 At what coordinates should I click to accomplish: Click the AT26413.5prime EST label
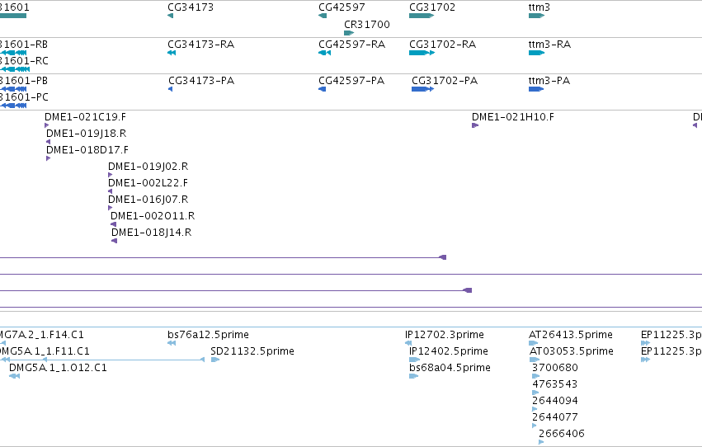(570, 335)
